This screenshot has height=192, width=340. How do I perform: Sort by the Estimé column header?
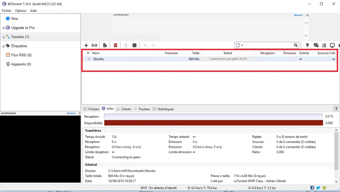pyautogui.click(x=304, y=53)
